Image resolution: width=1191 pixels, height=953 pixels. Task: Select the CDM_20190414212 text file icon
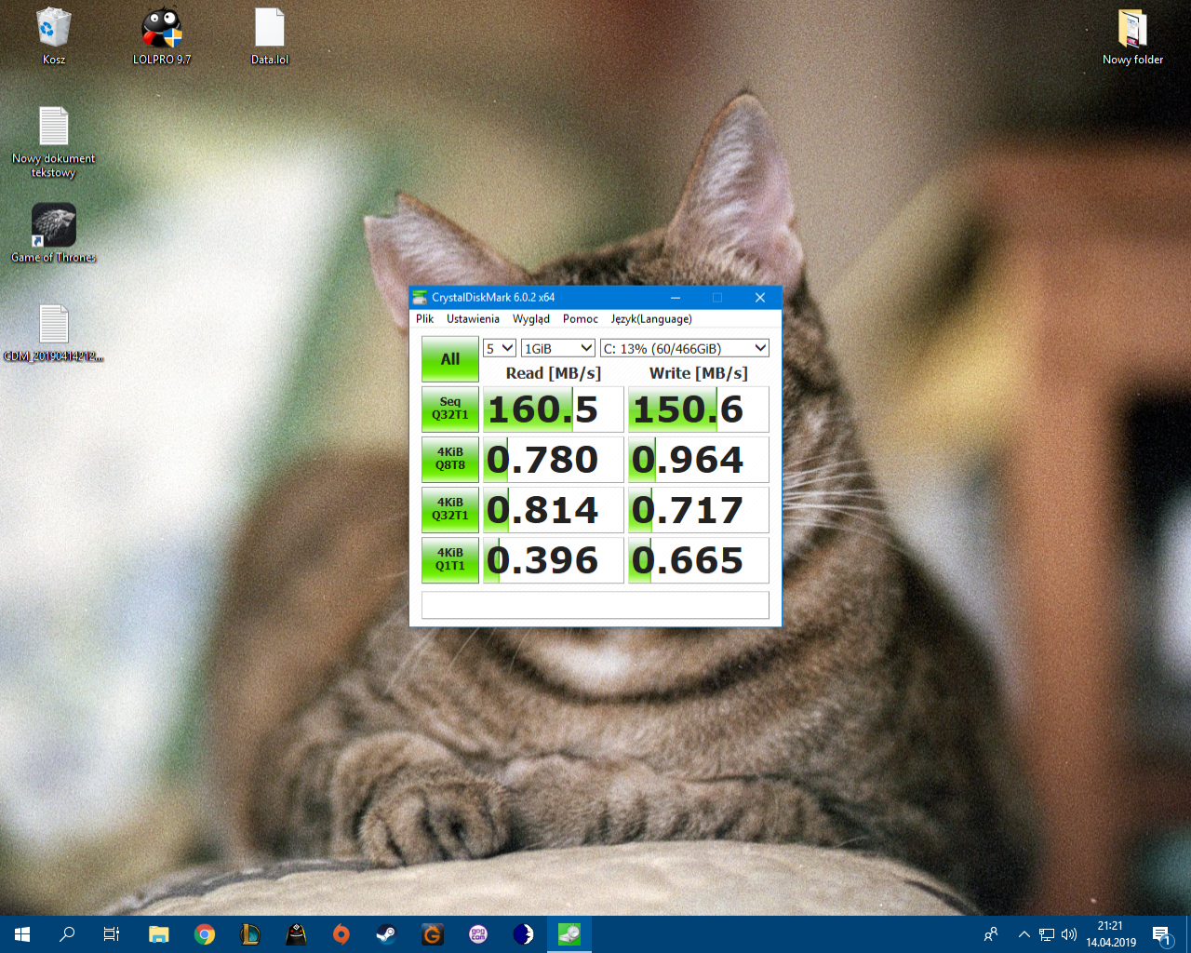[x=53, y=333]
